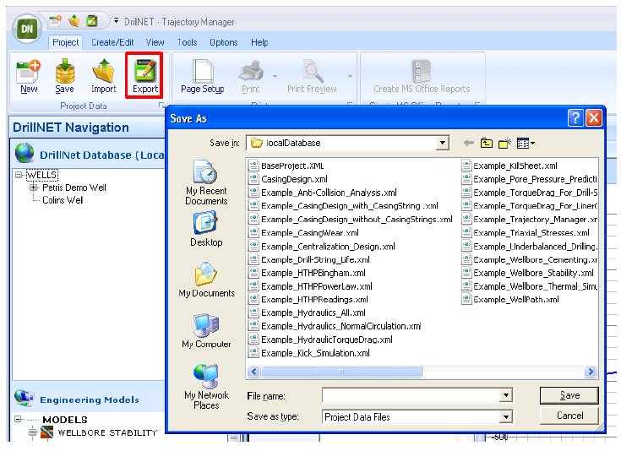Select Example_HTHPBingham.xml file
621x451 pixels.
click(308, 273)
